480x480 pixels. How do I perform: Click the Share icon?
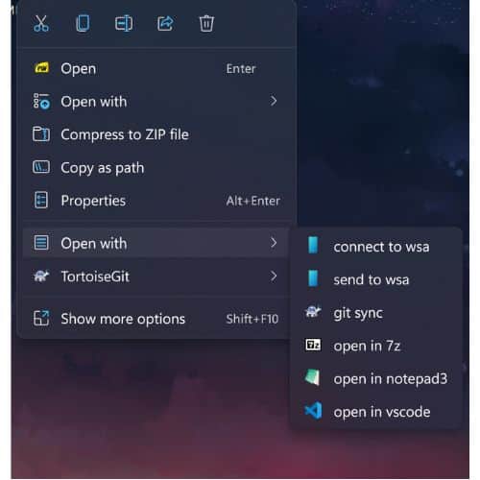(165, 24)
